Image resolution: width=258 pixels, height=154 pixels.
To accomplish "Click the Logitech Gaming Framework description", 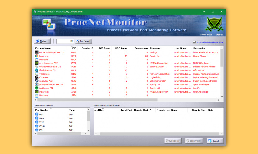I will 206,77.
